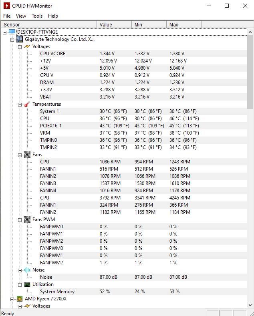Image resolution: width=254 pixels, height=316 pixels.
Task: Collapse the Temperatures tree node
Action: click(20, 105)
